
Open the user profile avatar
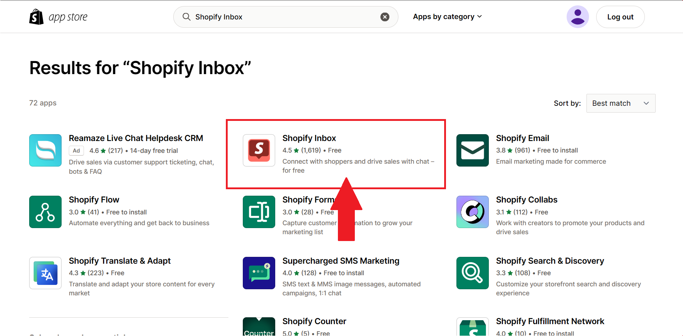tap(577, 17)
